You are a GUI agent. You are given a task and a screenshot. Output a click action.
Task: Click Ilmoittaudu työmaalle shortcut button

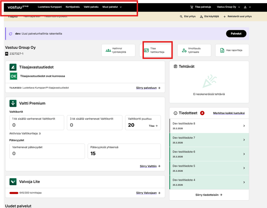pyautogui.click(x=194, y=50)
